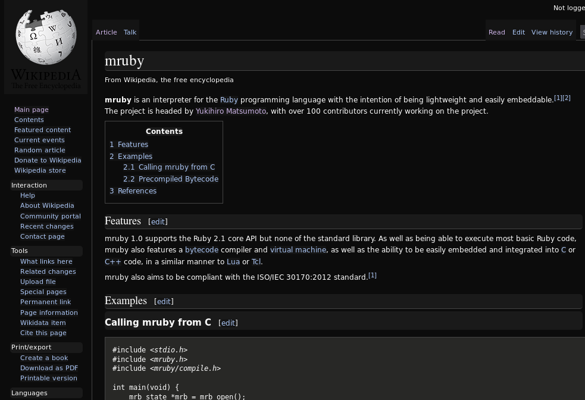Open Page information link
585x400 pixels.
49,312
